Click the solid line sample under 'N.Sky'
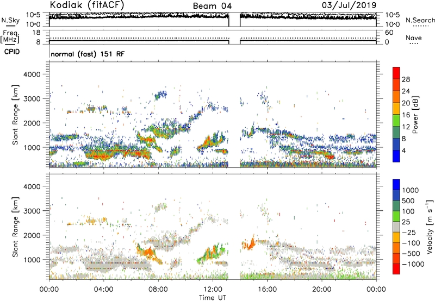435x301 pixels. coord(10,26)
